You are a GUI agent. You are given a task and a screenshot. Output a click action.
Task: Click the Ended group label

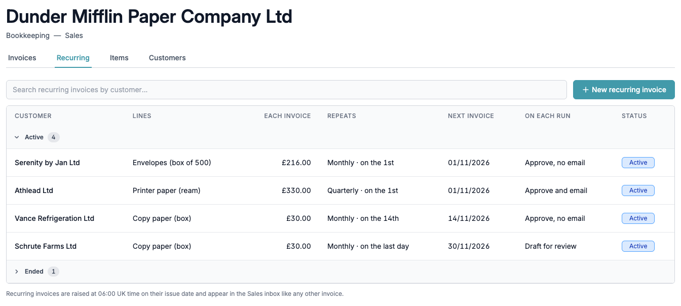pyautogui.click(x=34, y=272)
